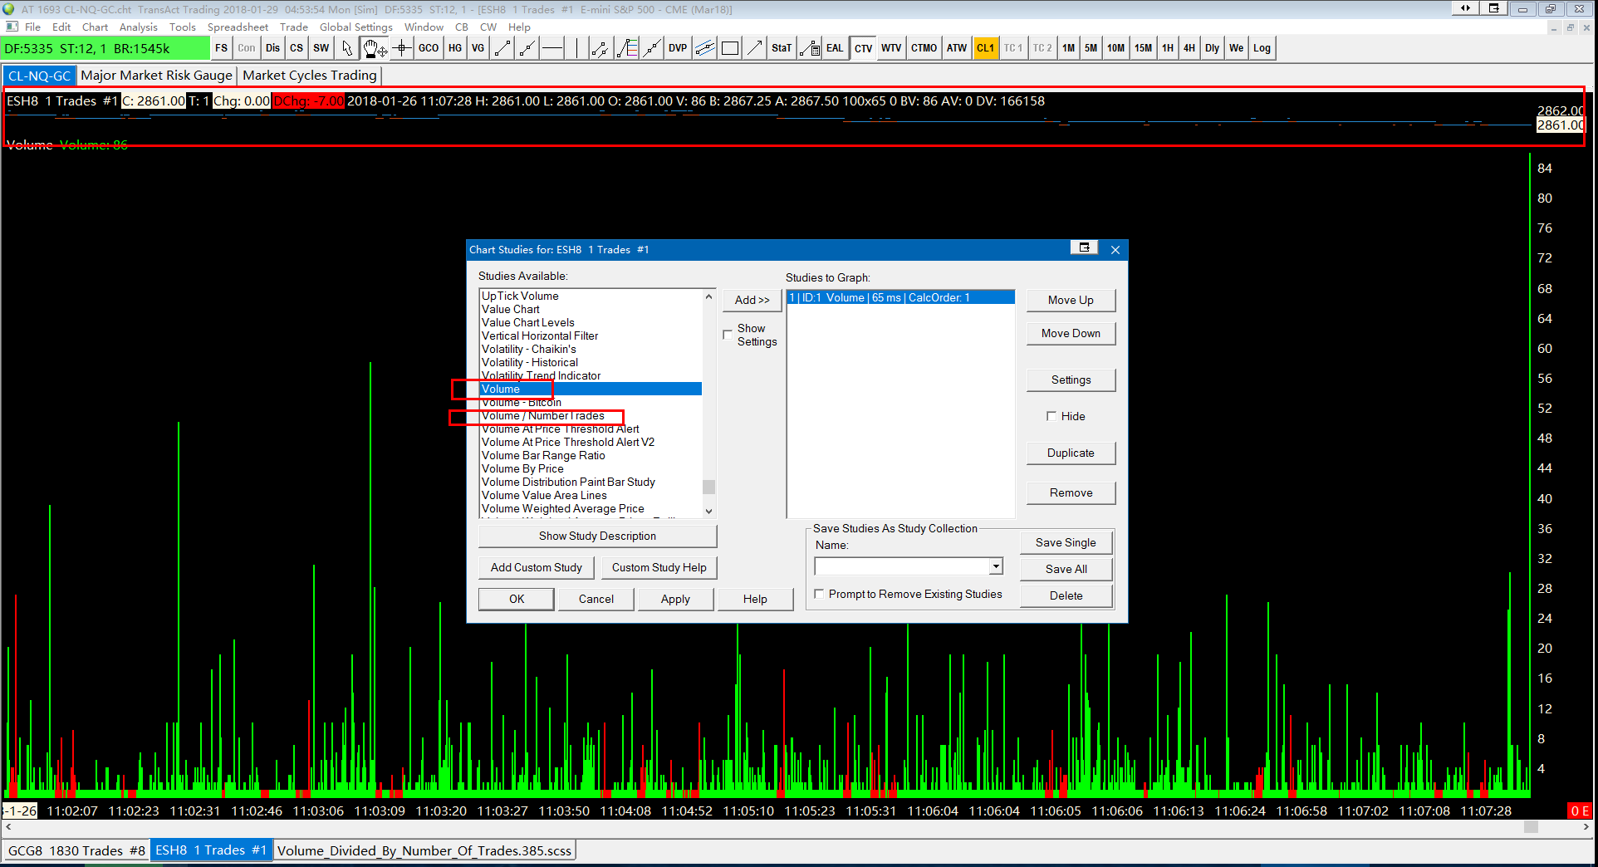
Task: Open the study collection Name dropdown
Action: 995,566
